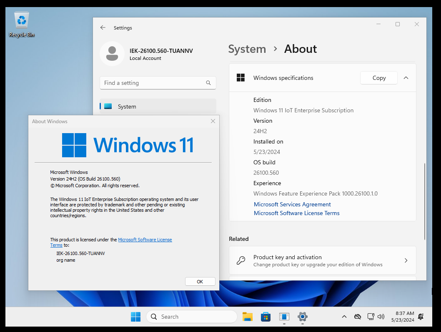The height and width of the screenshot is (332, 441).
Task: Click the System breadcrumb in the header
Action: [x=247, y=49]
